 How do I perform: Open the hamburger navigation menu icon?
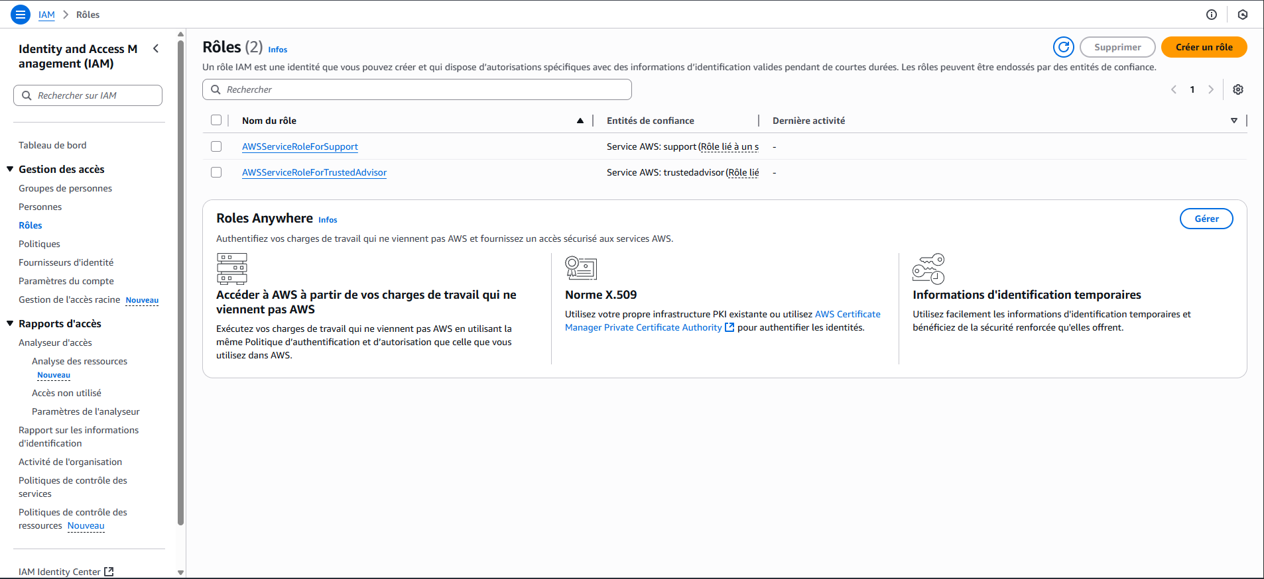click(21, 14)
